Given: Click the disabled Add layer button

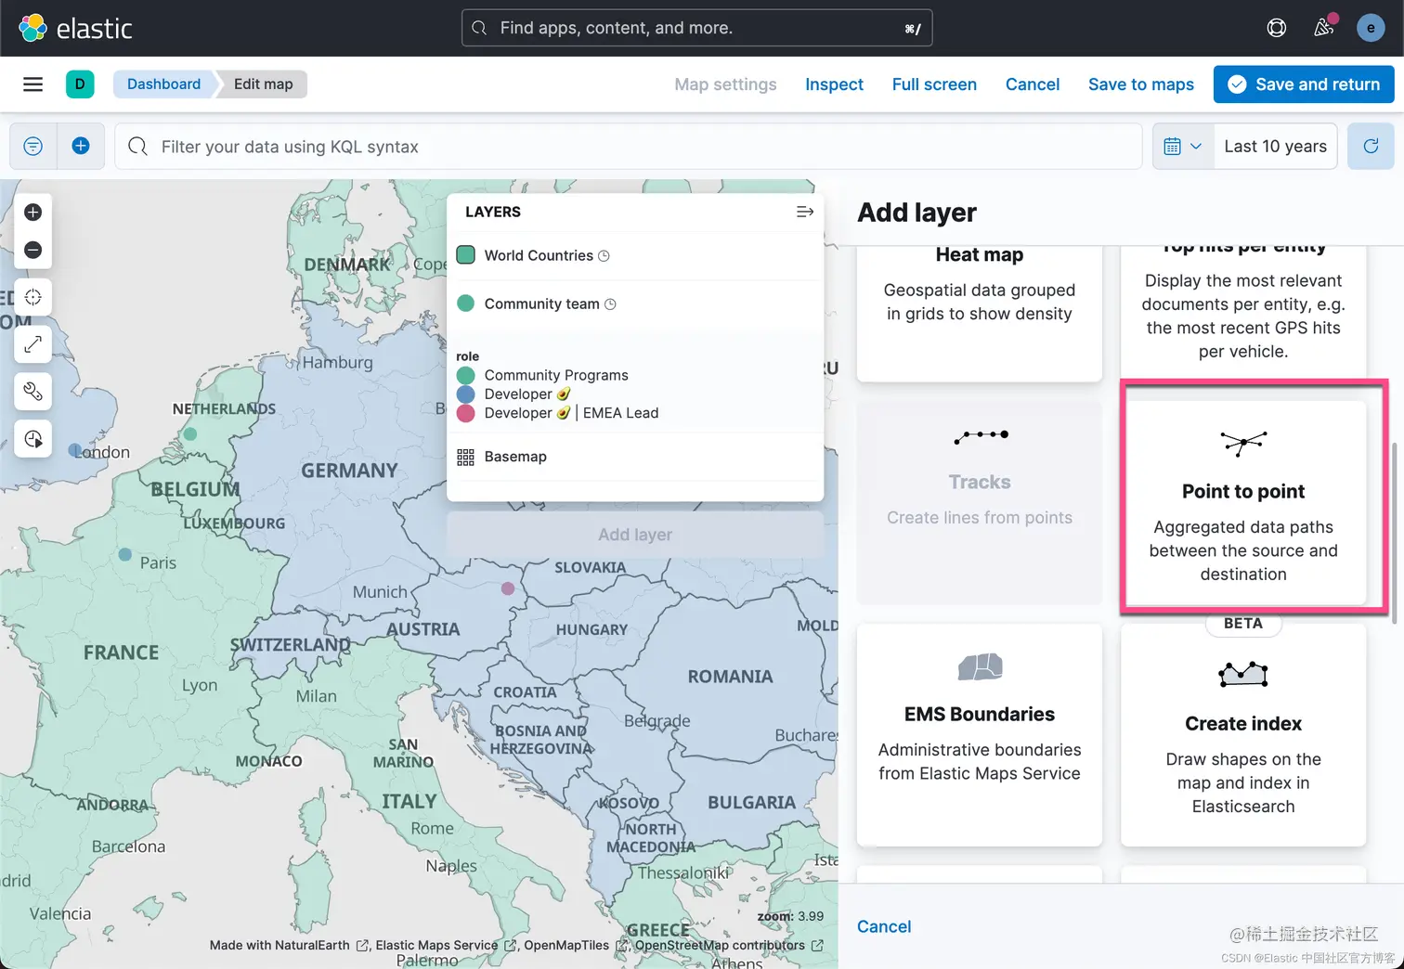Looking at the screenshot, I should coord(635,535).
